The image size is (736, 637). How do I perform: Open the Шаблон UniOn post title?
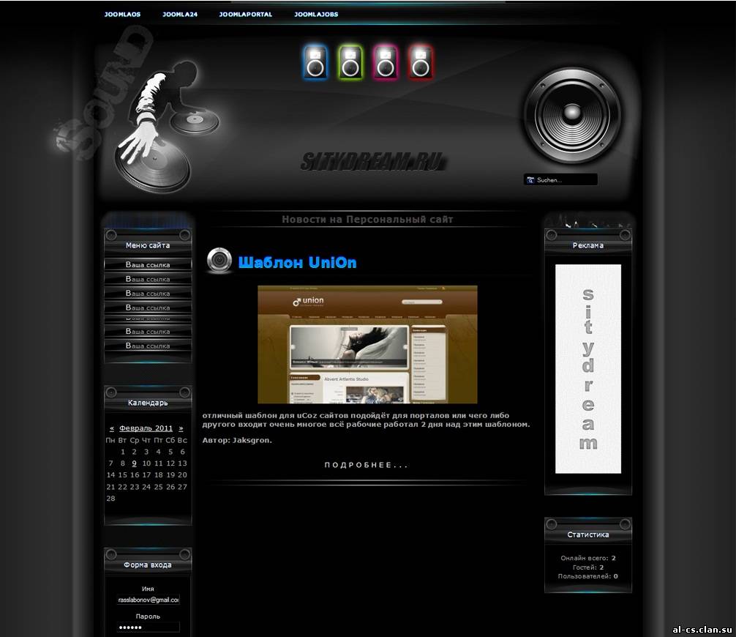[298, 263]
